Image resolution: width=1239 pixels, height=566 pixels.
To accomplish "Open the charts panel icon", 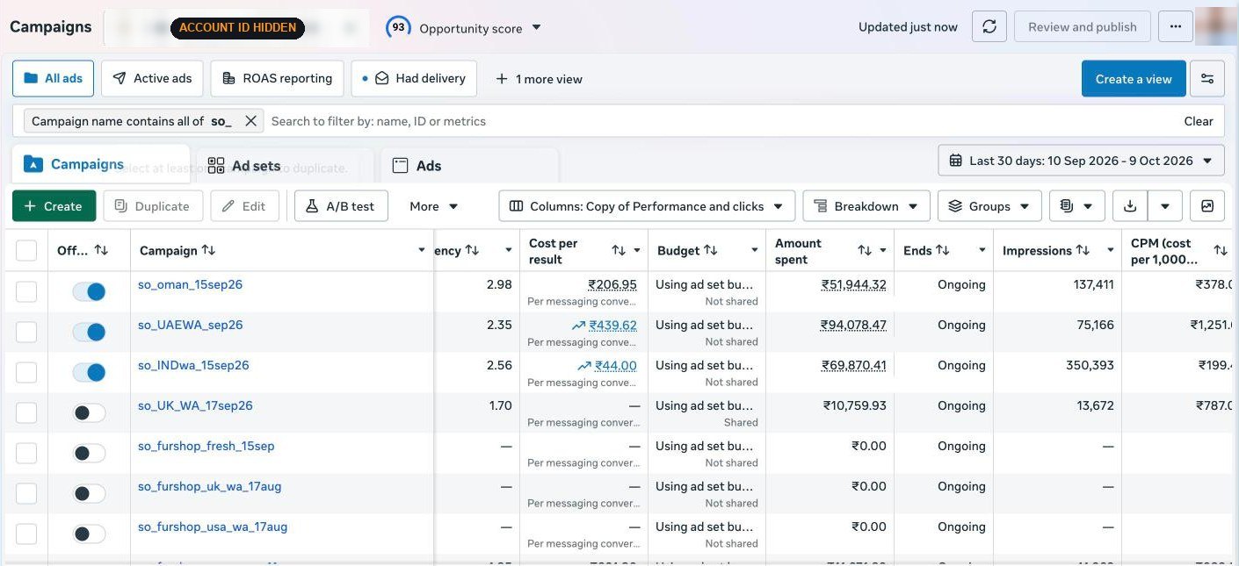I will point(1207,206).
